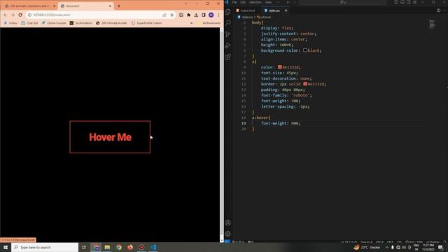
Task: Toggle VS Code primary sidebar layout
Action: [x=396, y=2]
